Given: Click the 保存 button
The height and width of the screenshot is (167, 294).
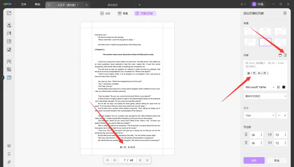Looking at the screenshot, I should (x=254, y=160).
